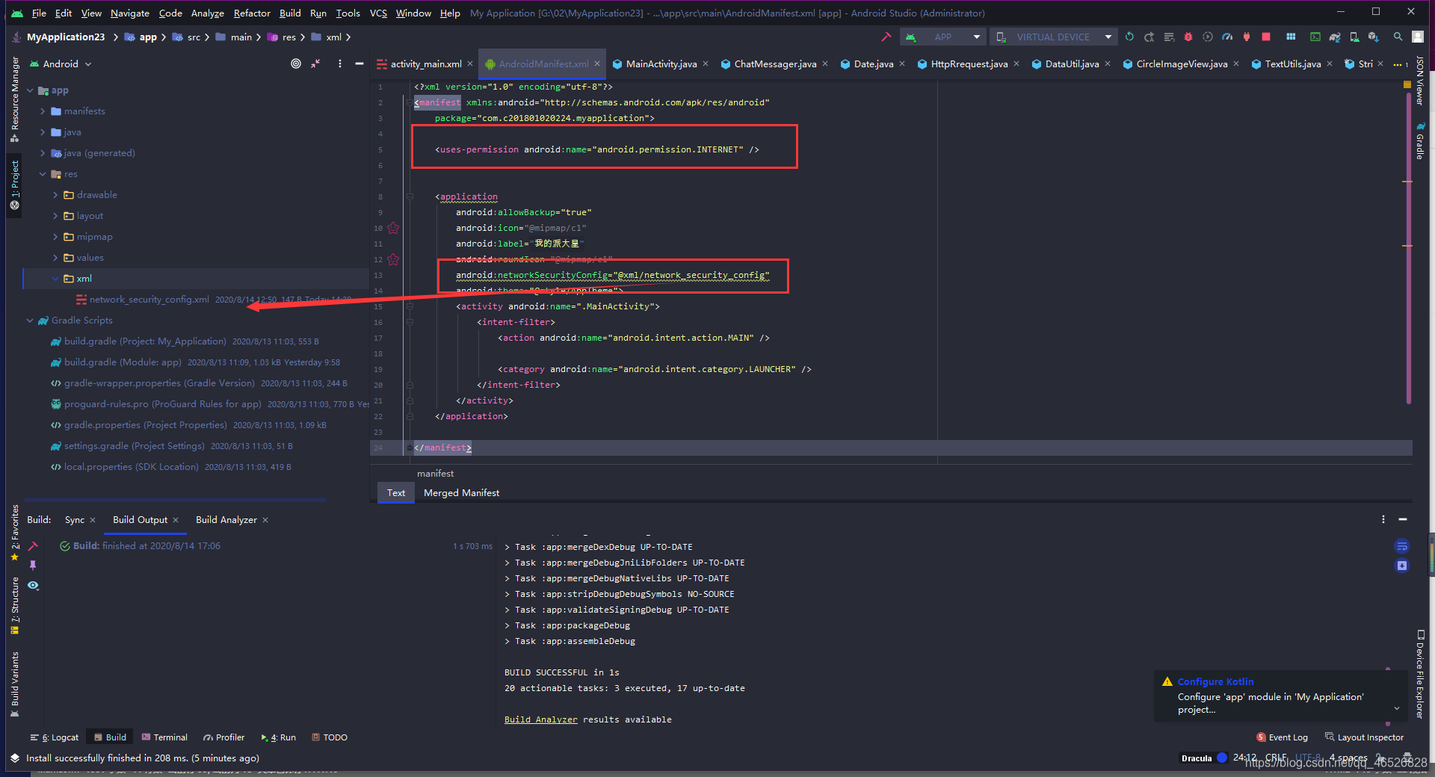Collapse all in Project panel
The image size is (1435, 777).
tap(316, 64)
